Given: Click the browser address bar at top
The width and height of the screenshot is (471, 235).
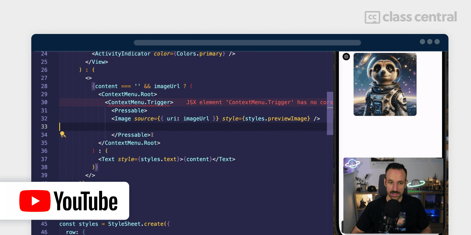Looking at the screenshot, I should coord(247,43).
